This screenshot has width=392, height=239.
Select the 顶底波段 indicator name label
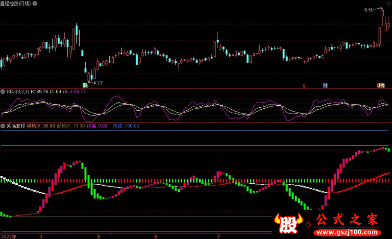[14, 126]
